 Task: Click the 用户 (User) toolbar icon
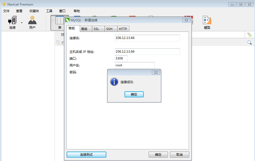32,20
